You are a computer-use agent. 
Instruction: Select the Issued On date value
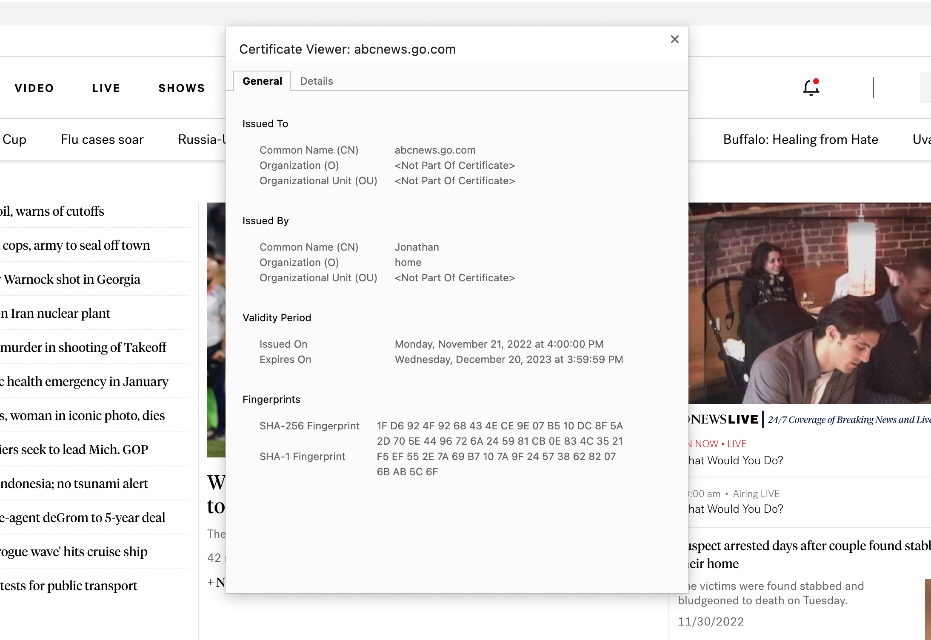tap(499, 344)
